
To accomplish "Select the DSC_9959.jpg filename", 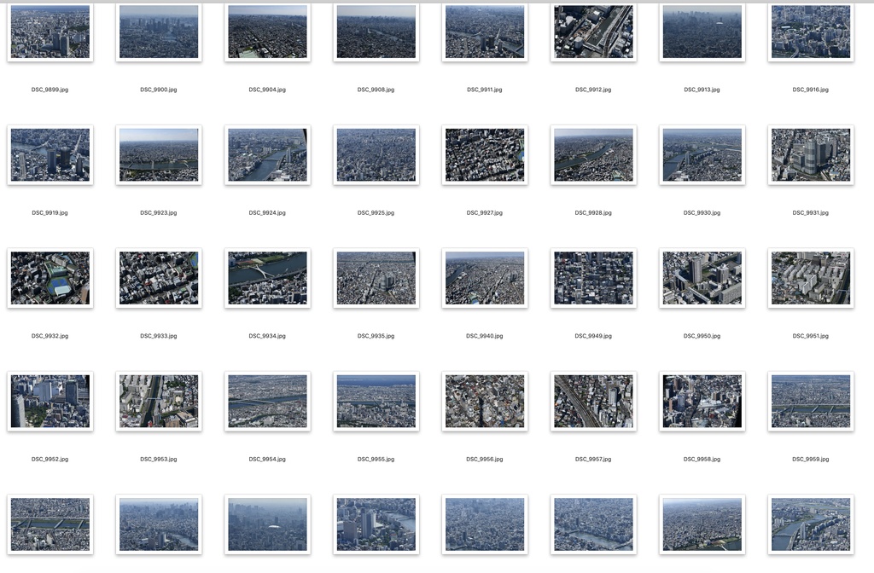I will (811, 460).
